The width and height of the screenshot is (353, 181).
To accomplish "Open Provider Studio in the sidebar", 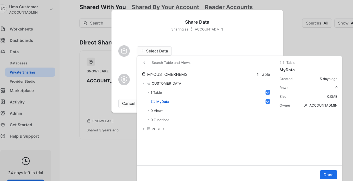I will [x=22, y=82].
